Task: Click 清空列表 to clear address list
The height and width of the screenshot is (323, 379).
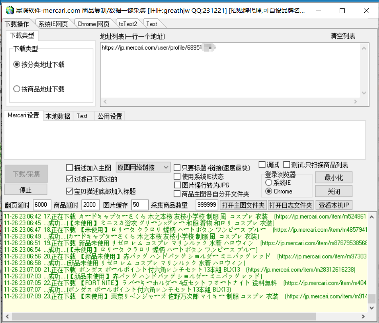Action: [x=343, y=36]
